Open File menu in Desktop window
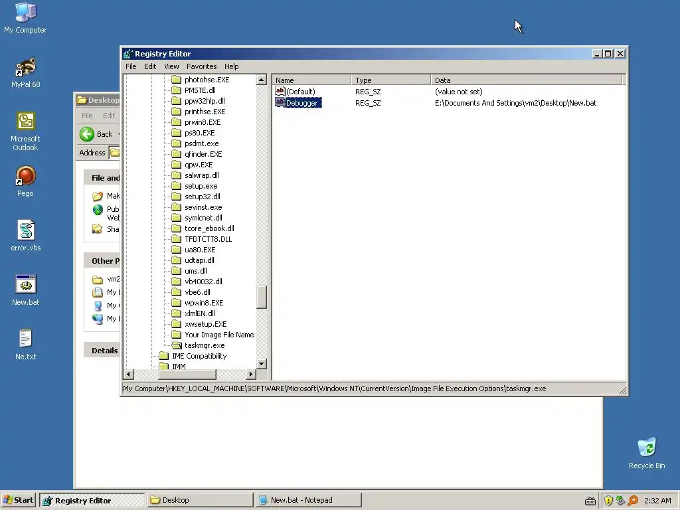This screenshot has height=510, width=680. click(x=87, y=116)
